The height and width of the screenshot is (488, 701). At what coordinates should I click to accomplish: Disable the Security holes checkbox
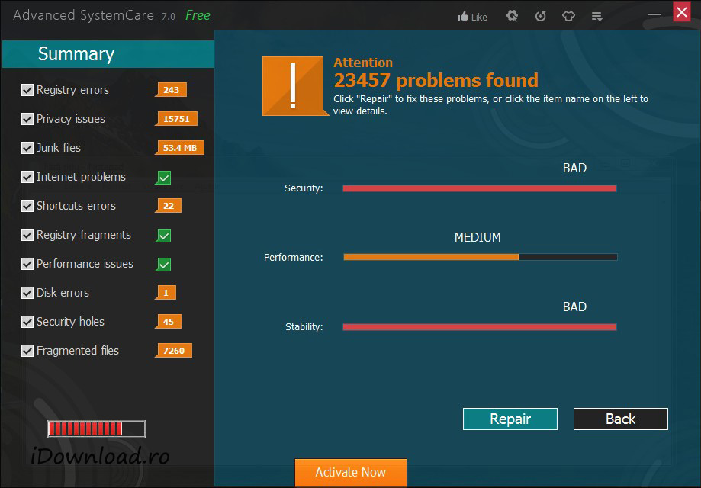click(27, 322)
